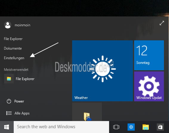Expand Start menu to full screen

point(162,23)
